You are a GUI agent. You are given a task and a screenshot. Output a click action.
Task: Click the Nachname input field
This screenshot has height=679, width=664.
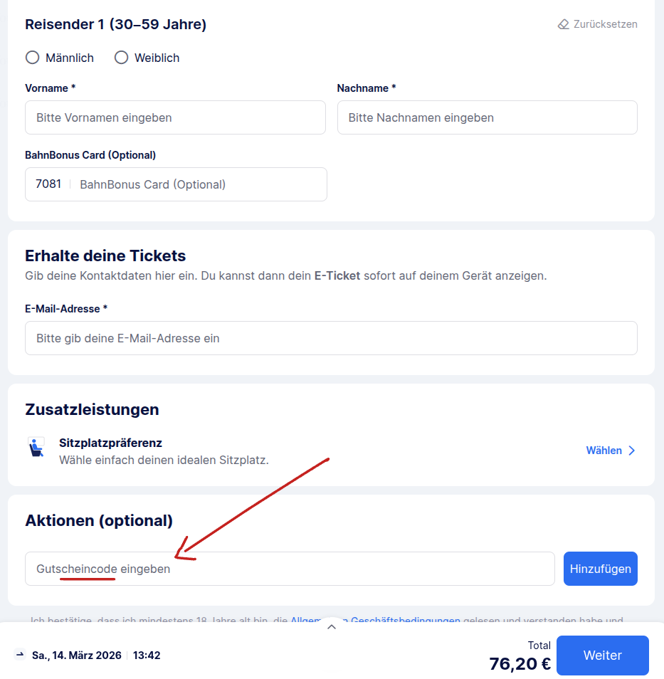[487, 117]
